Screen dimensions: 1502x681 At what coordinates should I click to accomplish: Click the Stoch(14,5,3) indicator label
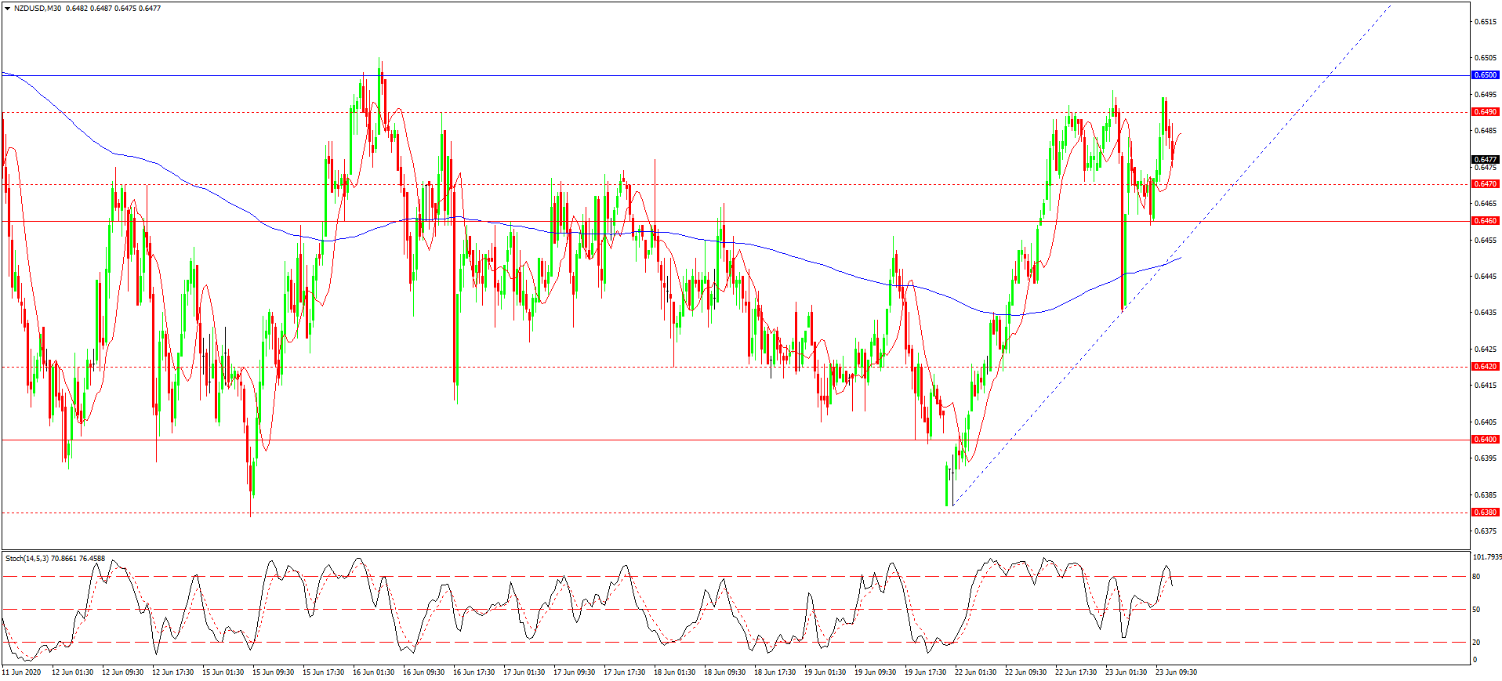coord(27,559)
